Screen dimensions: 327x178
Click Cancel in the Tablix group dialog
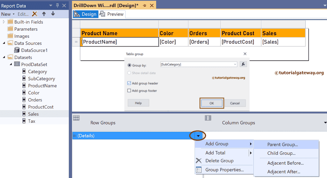(235, 103)
